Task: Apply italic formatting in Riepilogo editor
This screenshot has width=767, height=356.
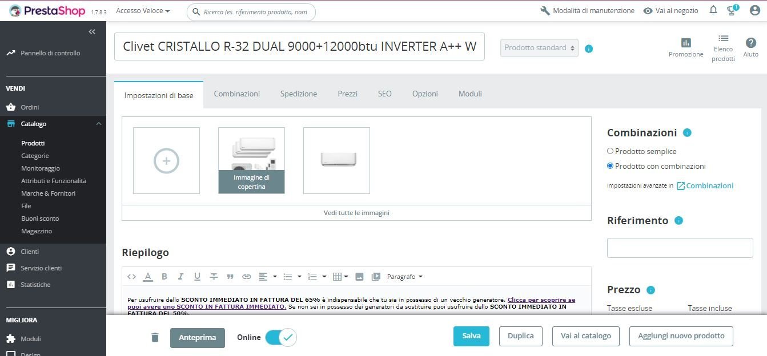Action: [180, 277]
